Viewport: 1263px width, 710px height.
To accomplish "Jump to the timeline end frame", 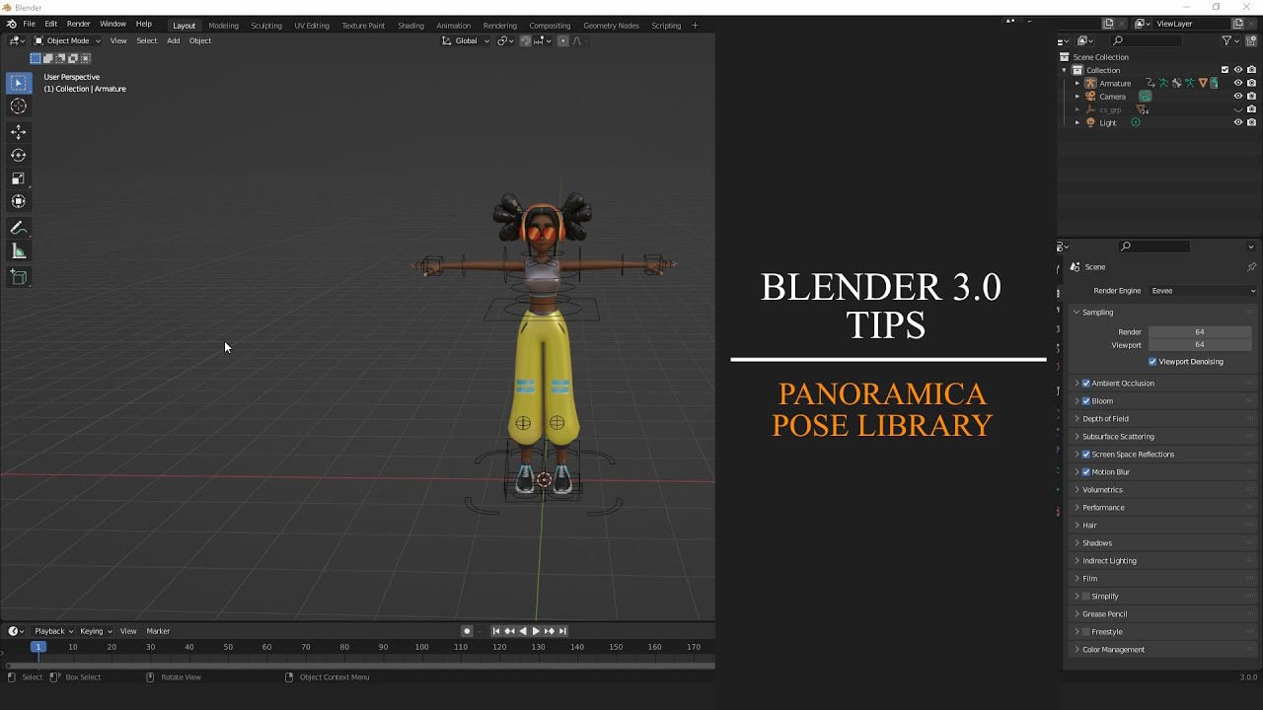I will (x=562, y=631).
